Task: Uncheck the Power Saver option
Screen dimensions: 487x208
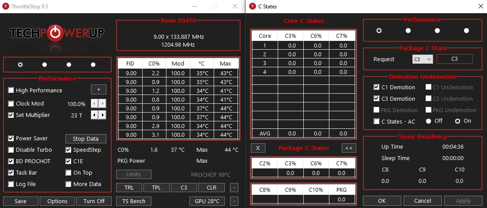Action: click(x=11, y=139)
